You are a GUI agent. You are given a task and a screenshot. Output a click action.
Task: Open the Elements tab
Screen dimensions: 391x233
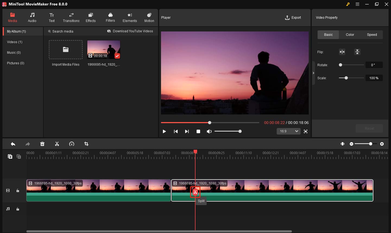(130, 17)
